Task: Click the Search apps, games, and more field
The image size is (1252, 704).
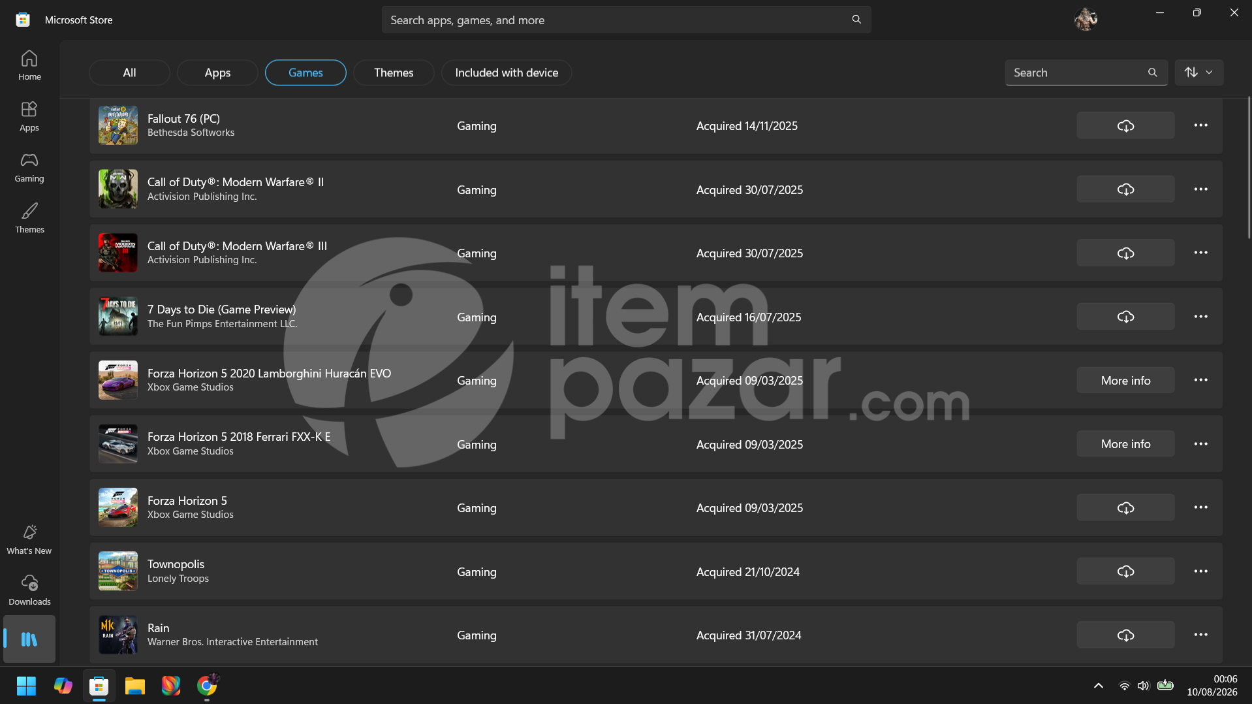Action: tap(626, 20)
